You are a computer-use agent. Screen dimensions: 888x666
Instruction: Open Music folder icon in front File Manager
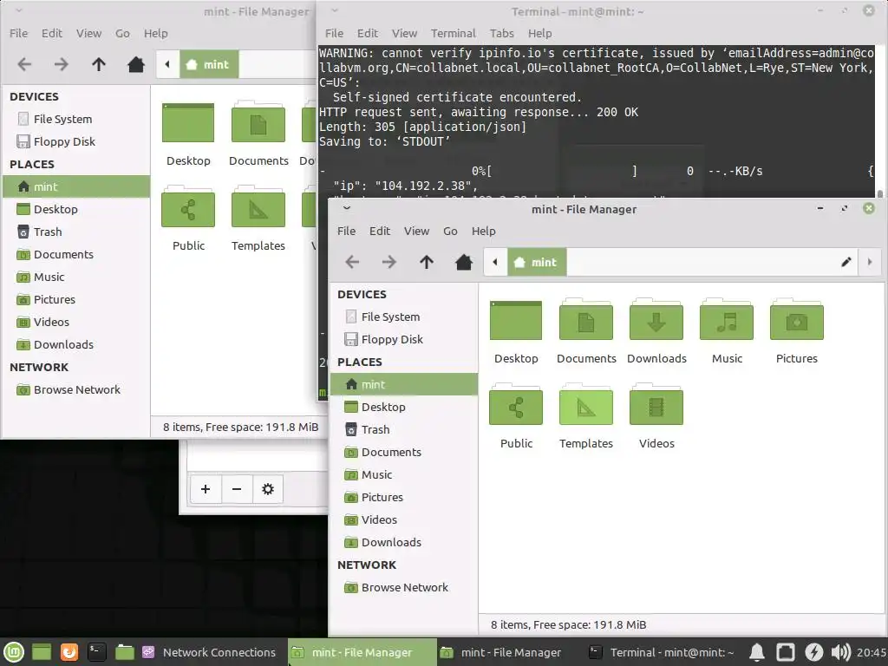click(x=727, y=321)
